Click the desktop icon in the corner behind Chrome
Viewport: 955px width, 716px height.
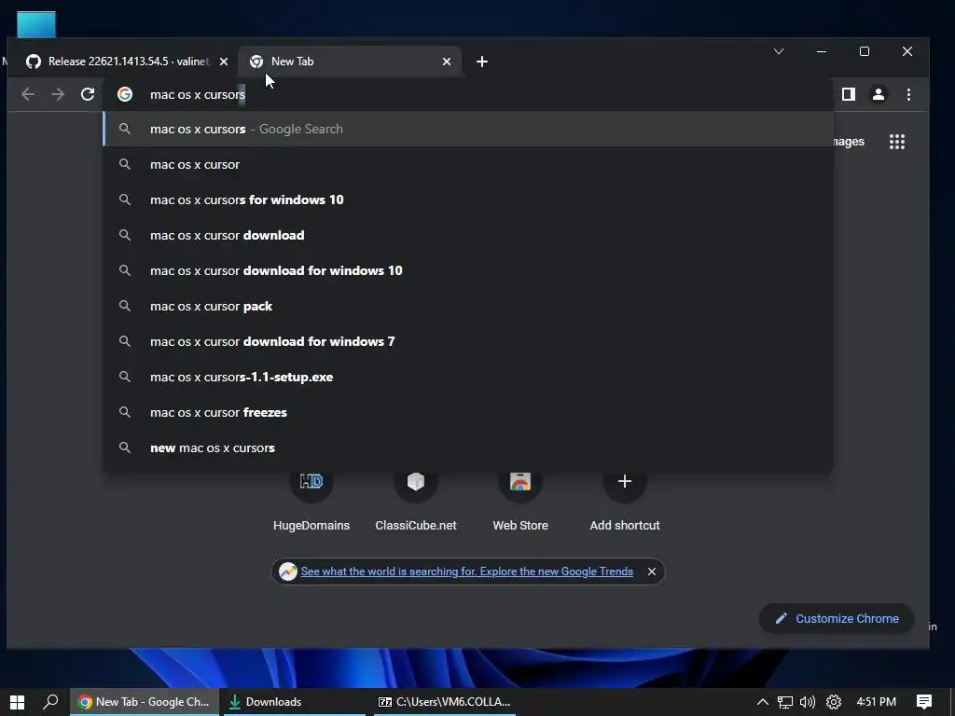(36, 24)
